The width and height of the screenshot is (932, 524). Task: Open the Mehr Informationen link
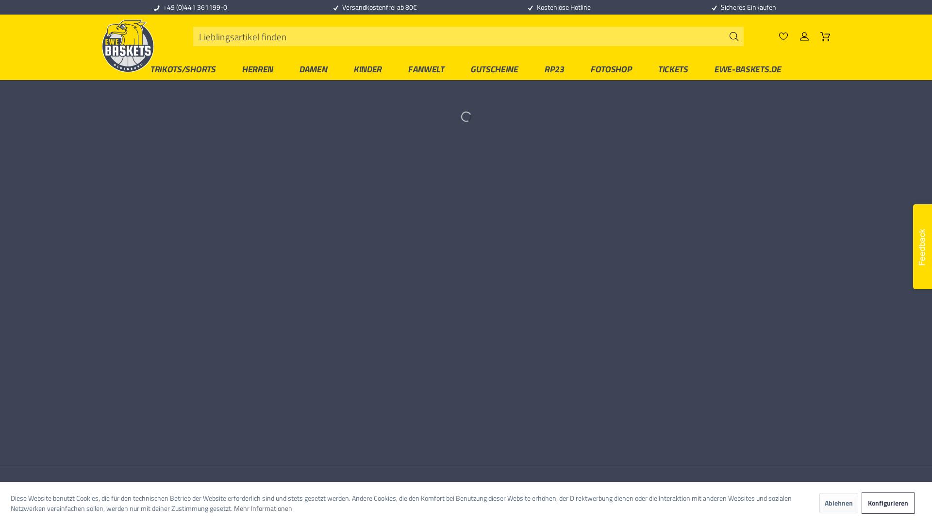tap(263, 508)
